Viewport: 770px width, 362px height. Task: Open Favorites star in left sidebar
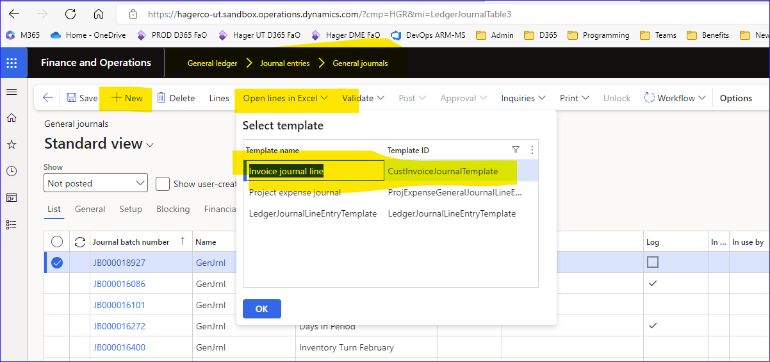12,145
